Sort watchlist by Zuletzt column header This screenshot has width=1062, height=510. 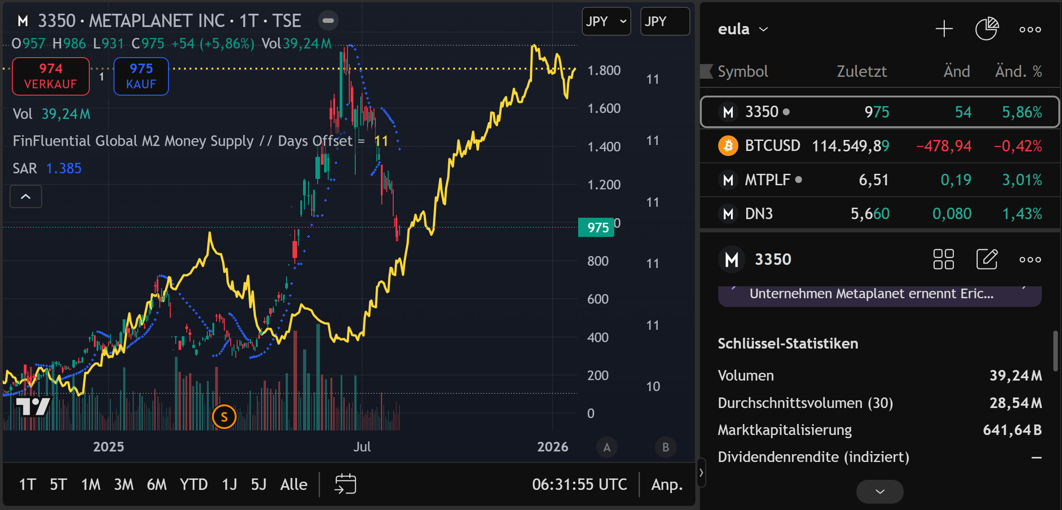coord(862,71)
